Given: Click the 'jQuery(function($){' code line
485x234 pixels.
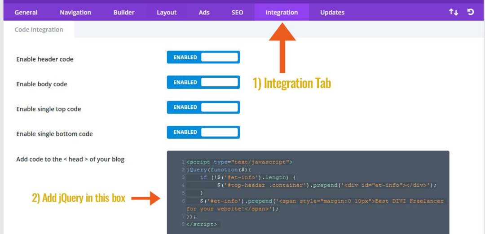Looking at the screenshot, I should click(219, 170).
